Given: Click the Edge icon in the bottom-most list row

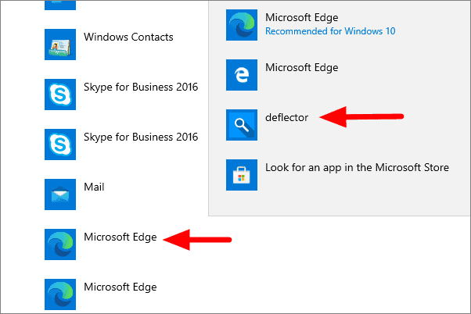Looking at the screenshot, I should [60, 294].
